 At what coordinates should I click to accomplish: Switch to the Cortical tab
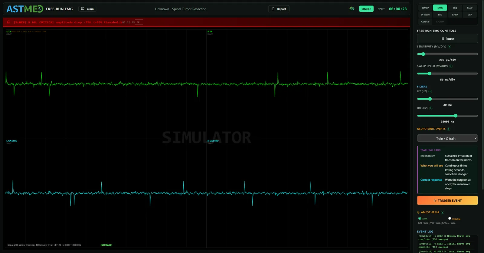pyautogui.click(x=425, y=21)
